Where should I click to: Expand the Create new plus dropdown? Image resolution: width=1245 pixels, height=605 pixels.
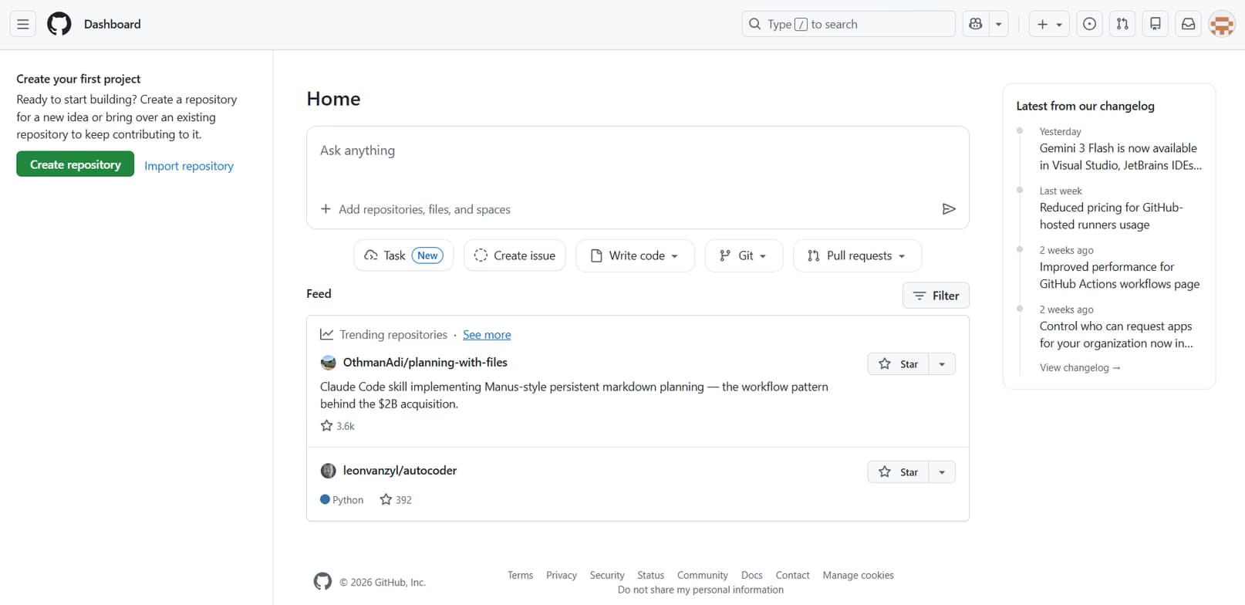click(x=1049, y=24)
